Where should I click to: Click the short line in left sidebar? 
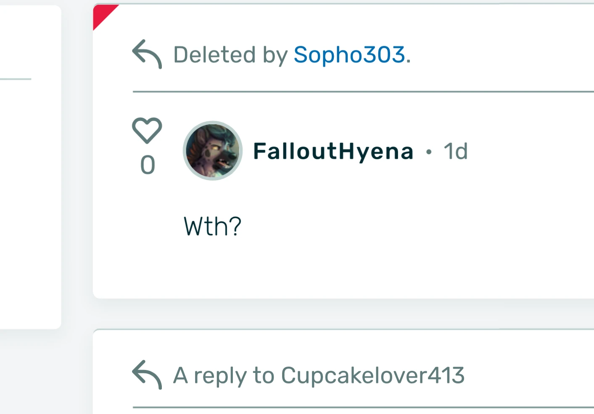[16, 79]
